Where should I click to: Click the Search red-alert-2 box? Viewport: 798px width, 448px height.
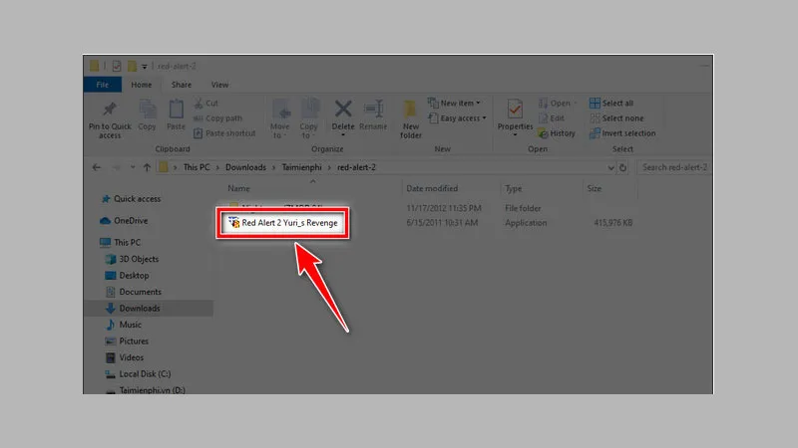pyautogui.click(x=674, y=167)
